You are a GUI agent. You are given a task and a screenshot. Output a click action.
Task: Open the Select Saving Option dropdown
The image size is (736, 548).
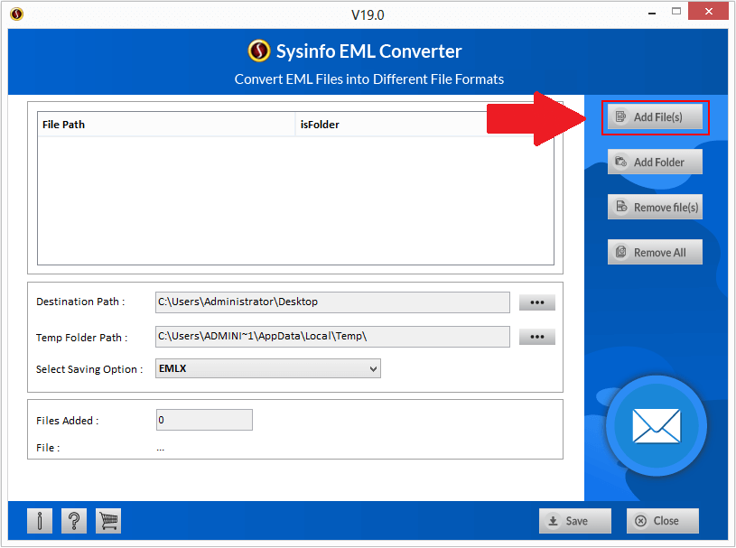(x=268, y=368)
